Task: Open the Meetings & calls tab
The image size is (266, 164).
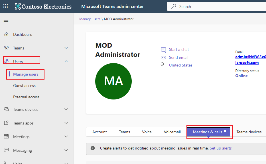Action: pos(208,132)
